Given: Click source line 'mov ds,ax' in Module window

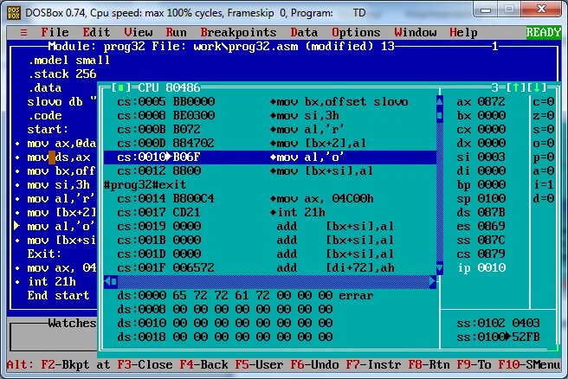Looking at the screenshot, I should [x=59, y=157].
